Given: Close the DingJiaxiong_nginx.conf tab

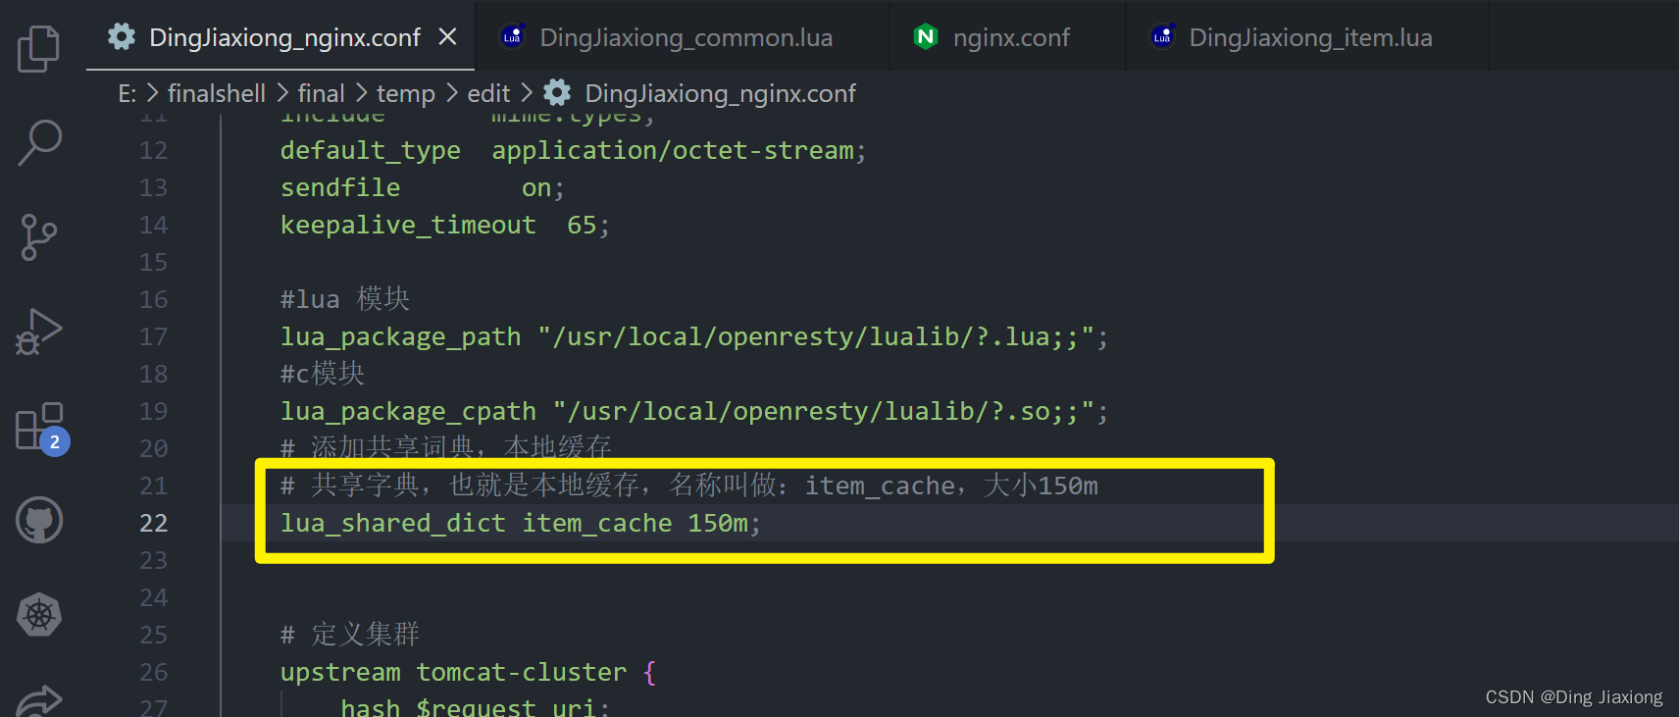Looking at the screenshot, I should click(447, 37).
